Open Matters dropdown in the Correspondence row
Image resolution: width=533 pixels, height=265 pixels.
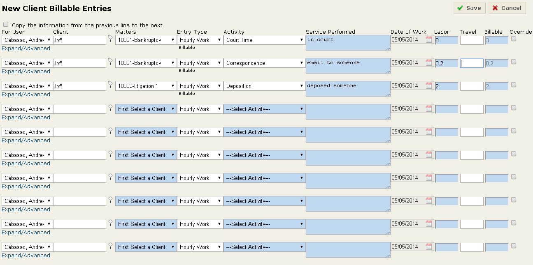click(146, 63)
